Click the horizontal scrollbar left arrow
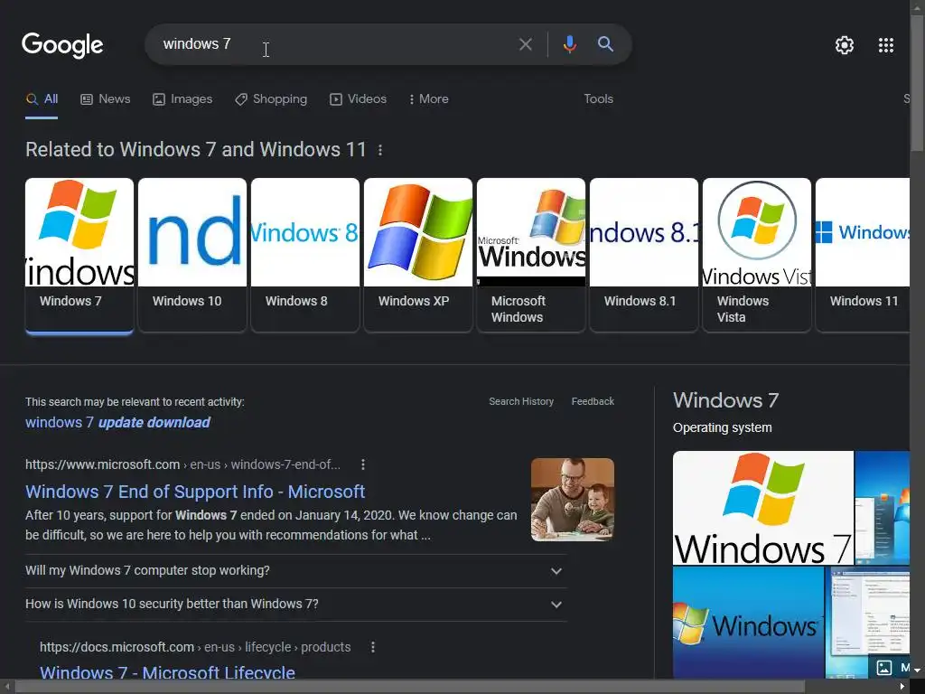Screen dimensions: 925x694 point(6,687)
